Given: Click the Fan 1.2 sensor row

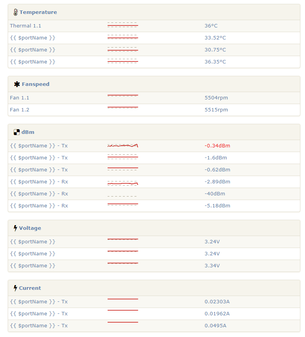Looking at the screenshot, I should pyautogui.click(x=20, y=109).
